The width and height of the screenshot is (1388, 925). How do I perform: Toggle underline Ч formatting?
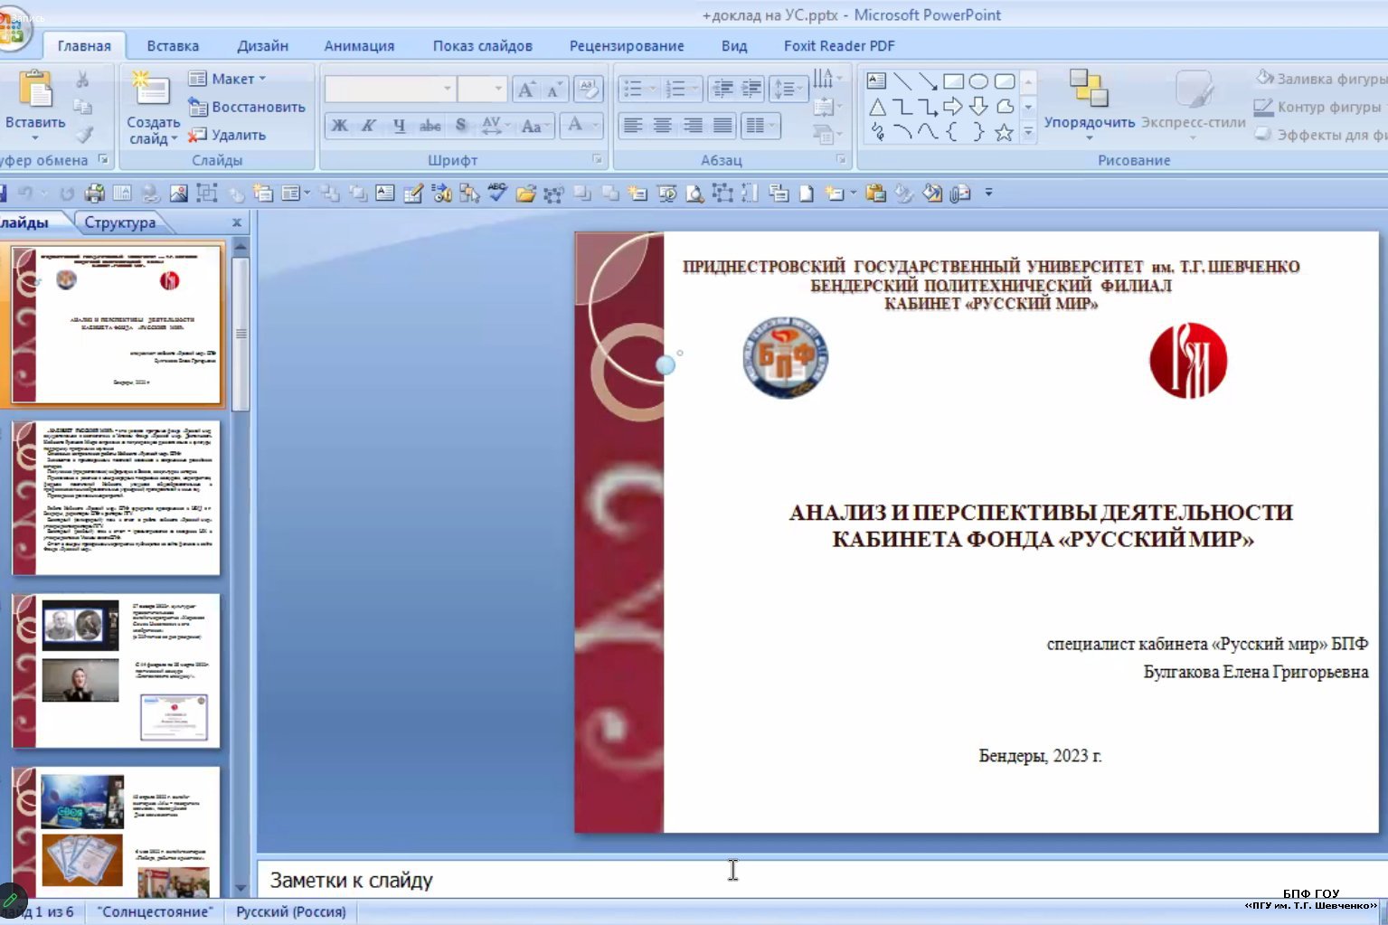point(399,126)
